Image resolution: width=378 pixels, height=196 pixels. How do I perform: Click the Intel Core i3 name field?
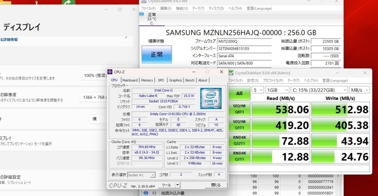pos(164,90)
